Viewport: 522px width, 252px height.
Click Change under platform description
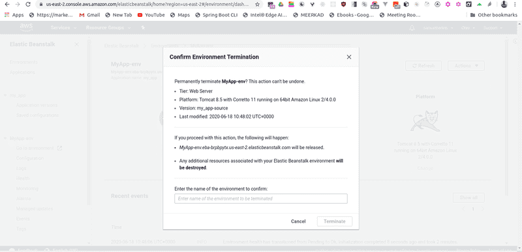pyautogui.click(x=425, y=169)
